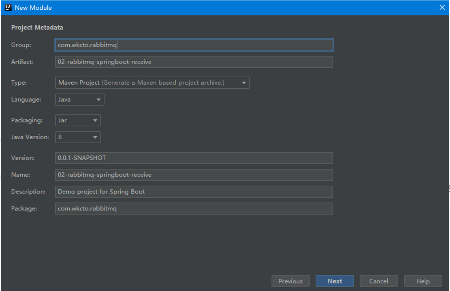Click the Artifact label
This screenshot has width=450, height=291.
pyautogui.click(x=22, y=62)
